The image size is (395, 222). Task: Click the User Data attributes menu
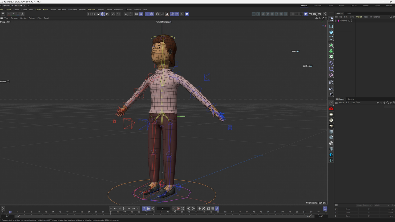point(356,102)
